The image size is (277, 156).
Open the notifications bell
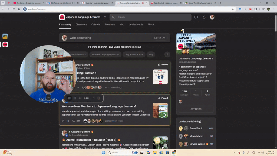pyautogui.click(x=204, y=17)
